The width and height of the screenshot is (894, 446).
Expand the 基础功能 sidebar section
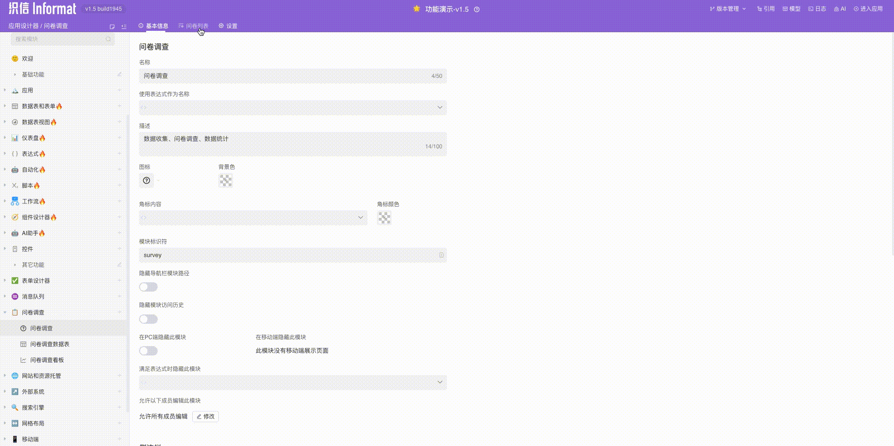[32, 74]
